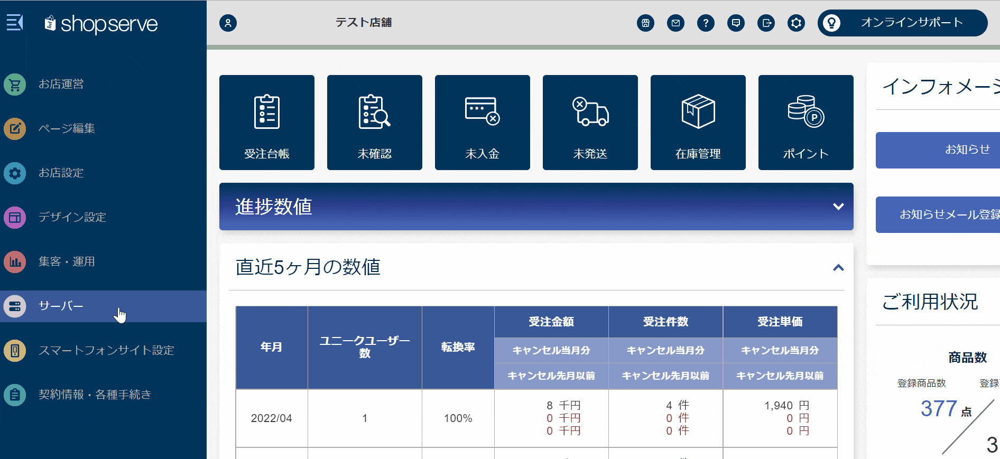This screenshot has width=1000, height=459.
Task: Click the user account icon in header
Action: click(x=228, y=23)
